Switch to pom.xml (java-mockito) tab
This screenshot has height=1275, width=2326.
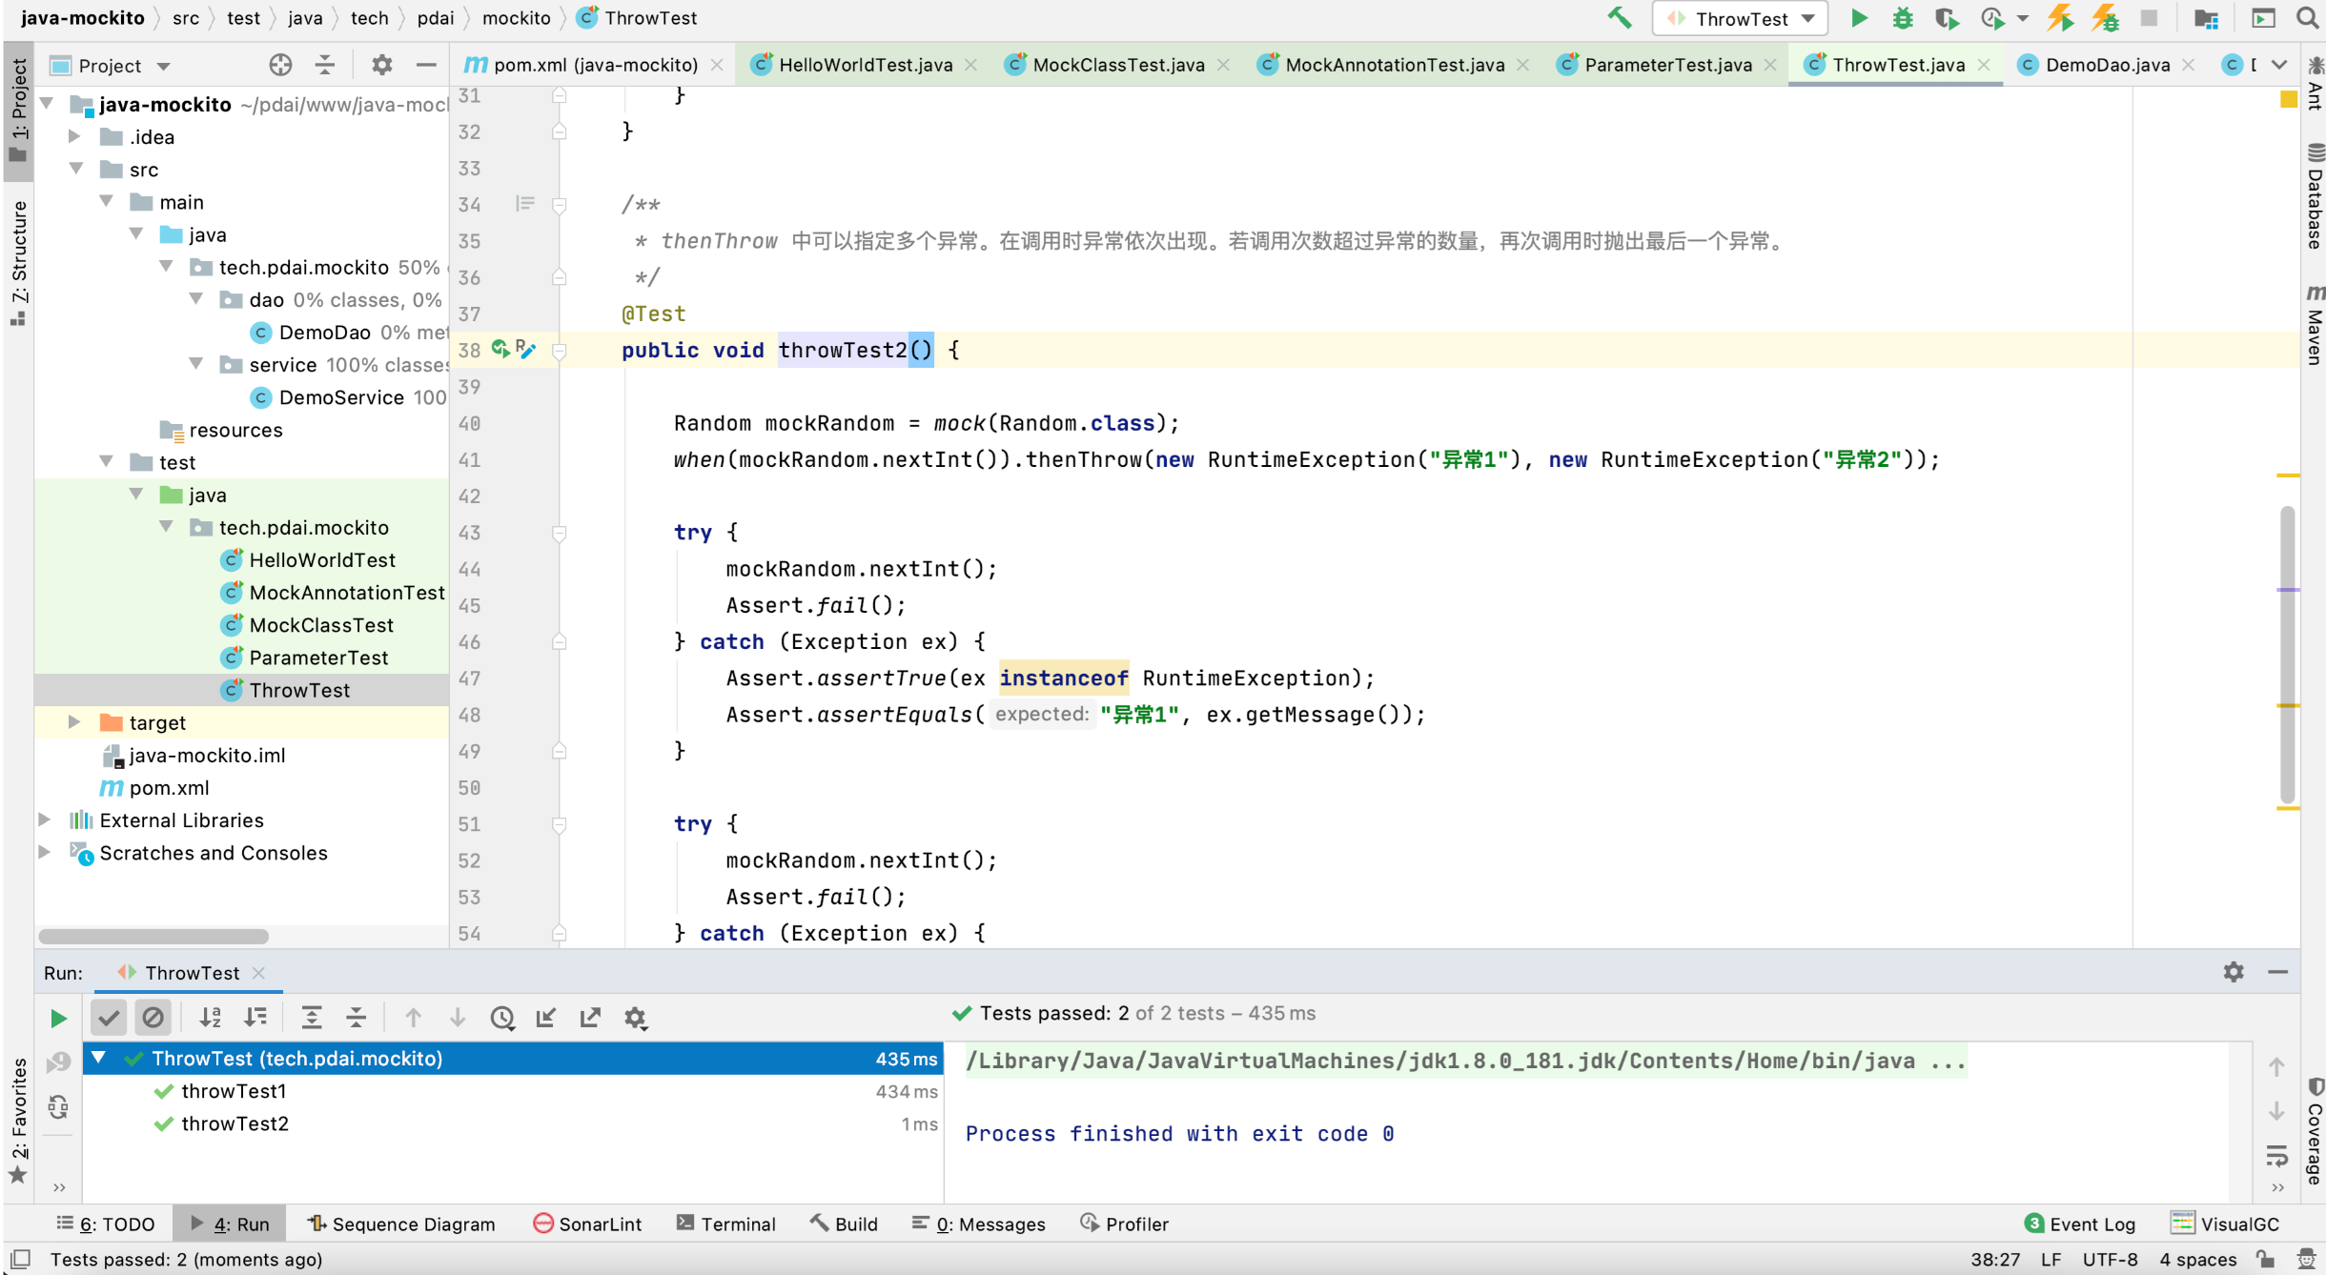click(594, 65)
